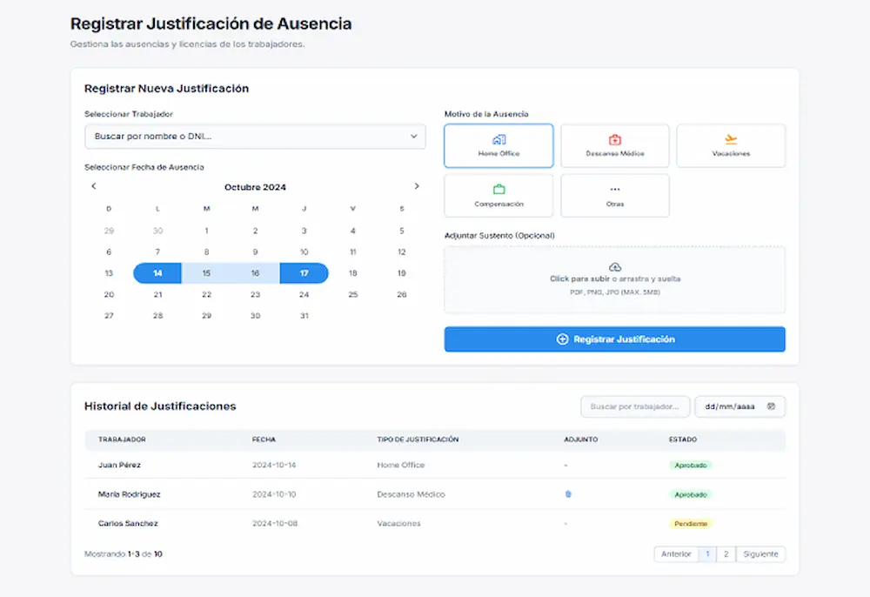The width and height of the screenshot is (870, 597).
Task: Select page 1 in the pagination
Action: (706, 554)
